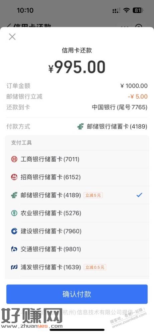The height and width of the screenshot is (334, 154).
Task: Select 招商银行储蓄卡 (6152) as payment
Action: [77, 177]
